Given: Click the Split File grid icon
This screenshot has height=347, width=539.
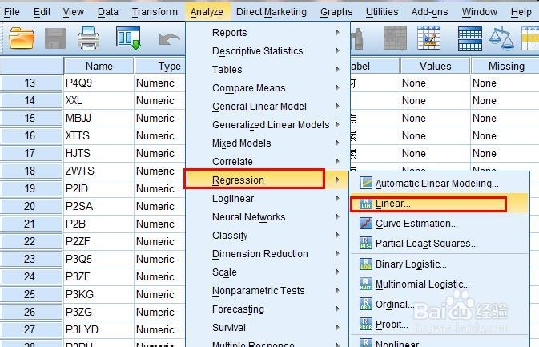Looking at the screenshot, I should pyautogui.click(x=470, y=38).
